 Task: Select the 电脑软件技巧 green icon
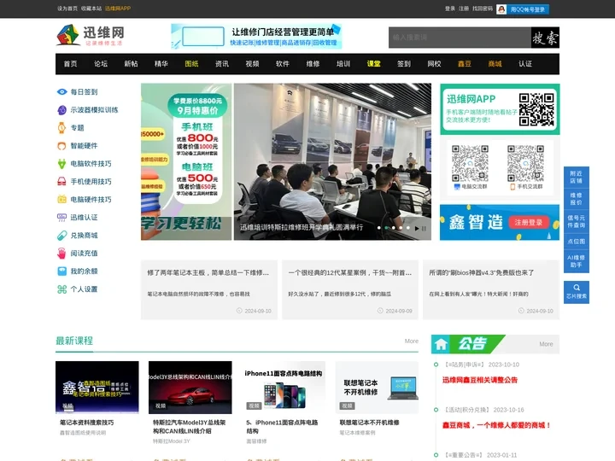[61, 163]
